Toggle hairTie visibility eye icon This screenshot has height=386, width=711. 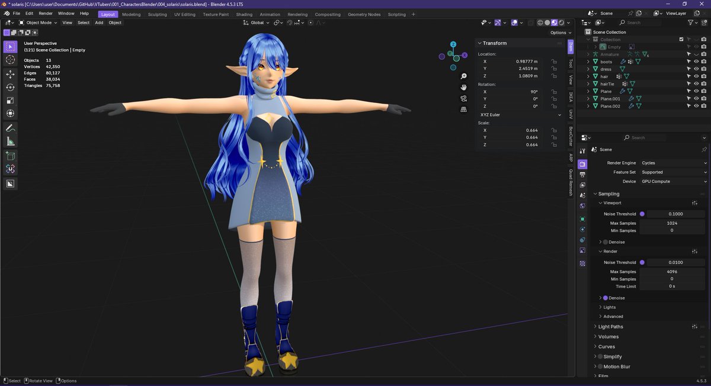point(696,84)
